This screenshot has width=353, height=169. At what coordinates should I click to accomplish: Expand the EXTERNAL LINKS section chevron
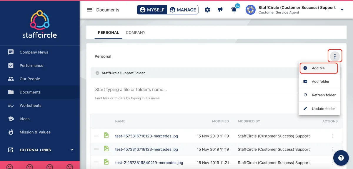click(x=72, y=150)
